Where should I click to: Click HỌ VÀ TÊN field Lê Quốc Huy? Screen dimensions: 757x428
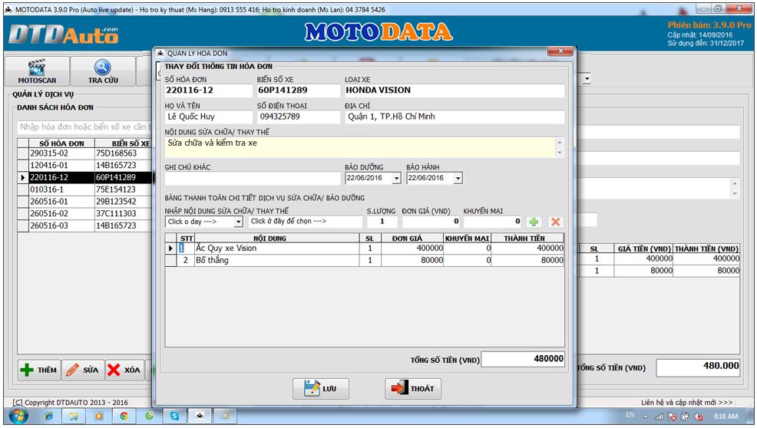tap(208, 117)
